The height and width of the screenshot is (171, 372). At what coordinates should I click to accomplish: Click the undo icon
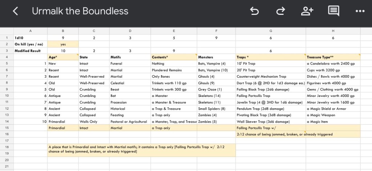254,11
